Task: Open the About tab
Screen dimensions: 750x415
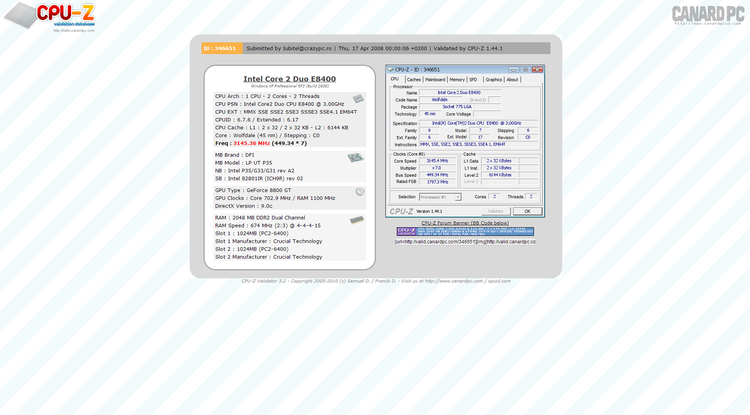Action: (x=512, y=80)
